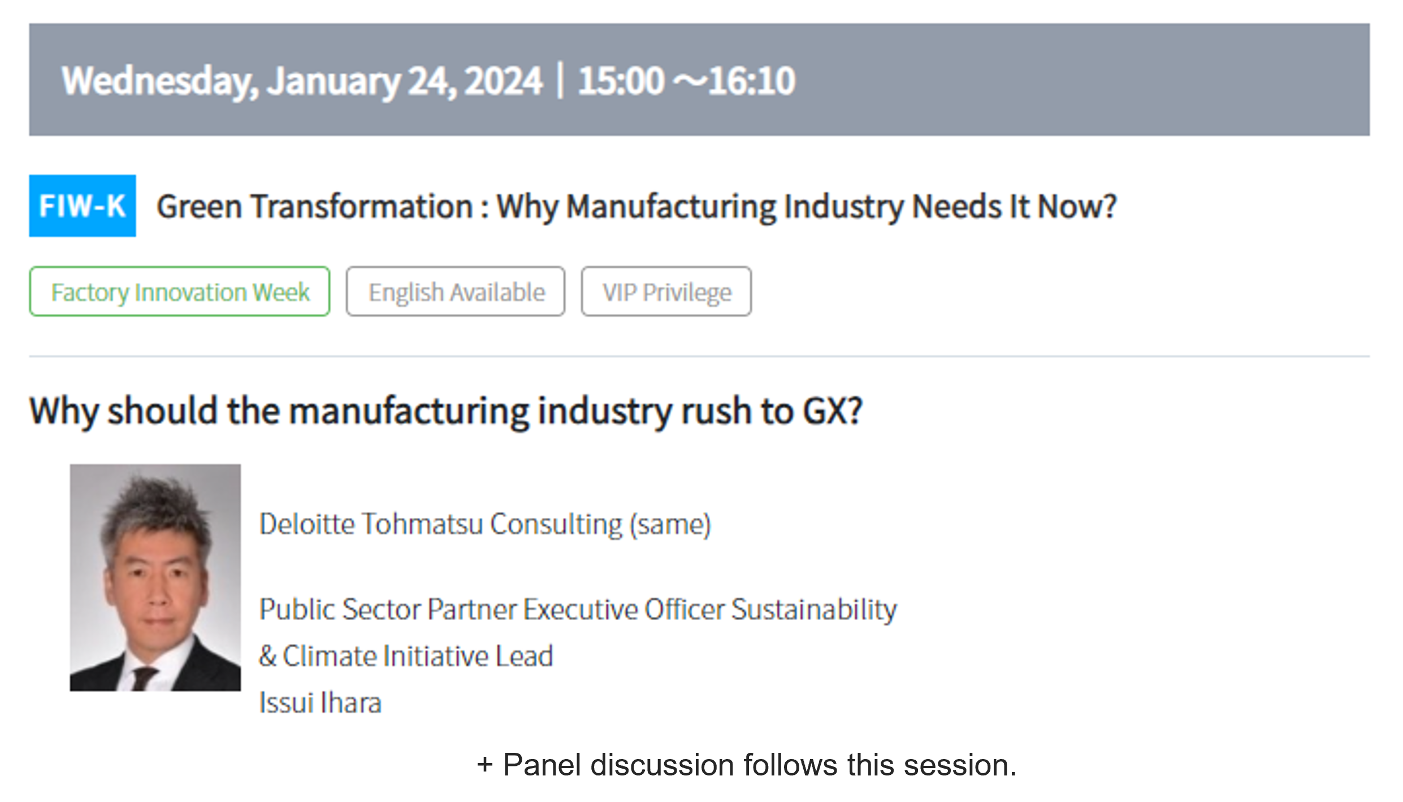The width and height of the screenshot is (1403, 802).
Task: Click the date header Wednesday, January 24, 2024
Action: click(302, 81)
